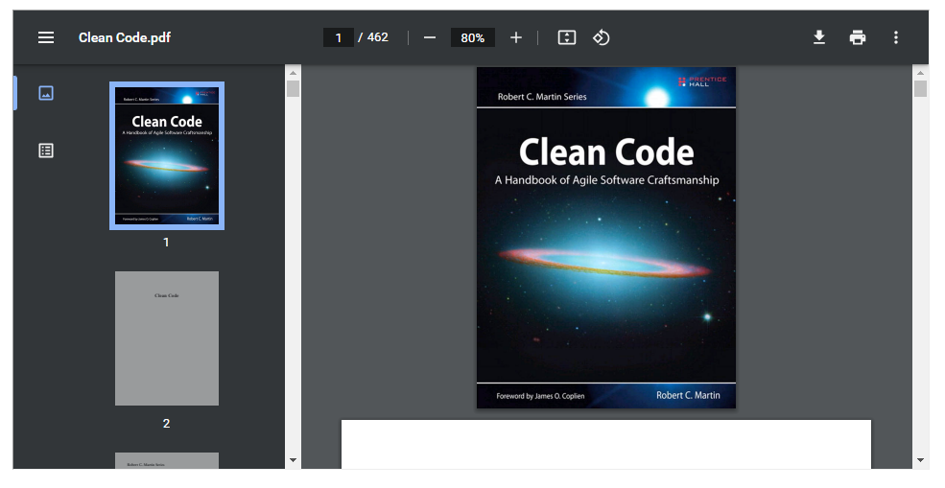Screen dimensions: 945x488
Task: Click the document scroll up arrow
Action: (920, 73)
